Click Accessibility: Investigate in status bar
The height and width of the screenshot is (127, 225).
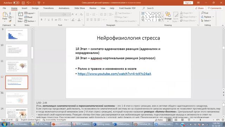pyautogui.click(x=54, y=120)
